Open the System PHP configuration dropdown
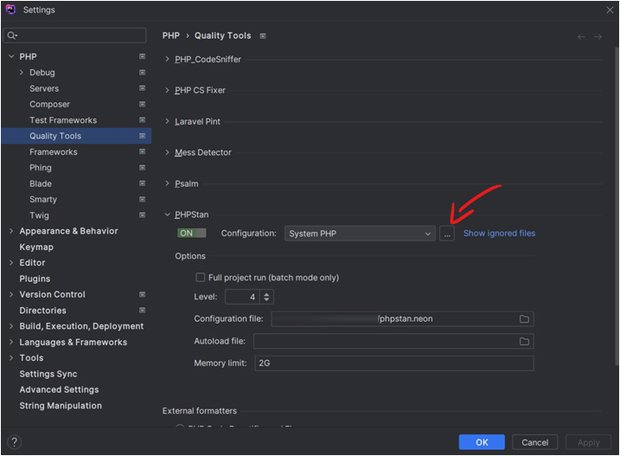The height and width of the screenshot is (456, 620). (360, 234)
